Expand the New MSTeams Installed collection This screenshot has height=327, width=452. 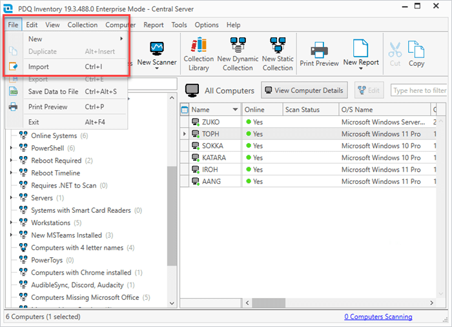click(11, 235)
